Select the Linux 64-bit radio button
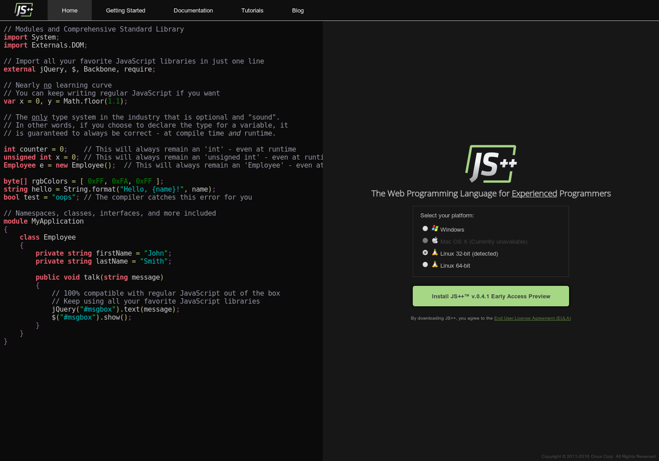The height and width of the screenshot is (461, 659). point(425,264)
